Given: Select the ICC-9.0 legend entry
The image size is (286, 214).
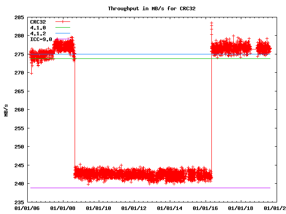Looking at the screenshot, I should tap(40, 39).
